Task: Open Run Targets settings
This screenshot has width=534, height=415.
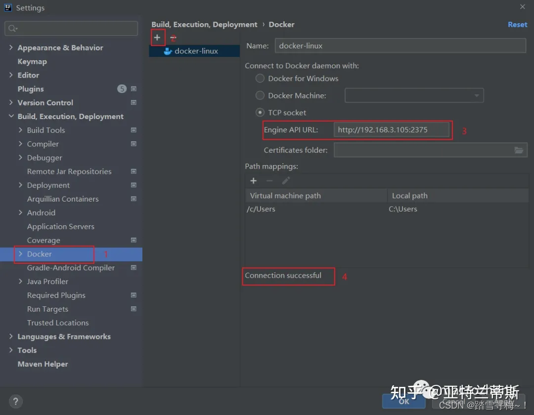Action: [x=47, y=309]
